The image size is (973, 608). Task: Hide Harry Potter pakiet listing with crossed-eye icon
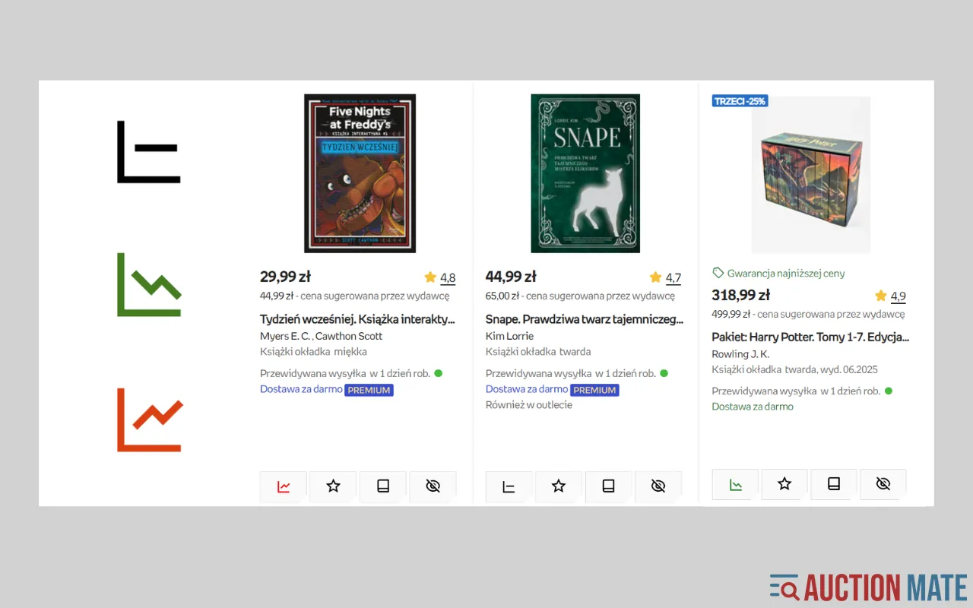tap(883, 484)
